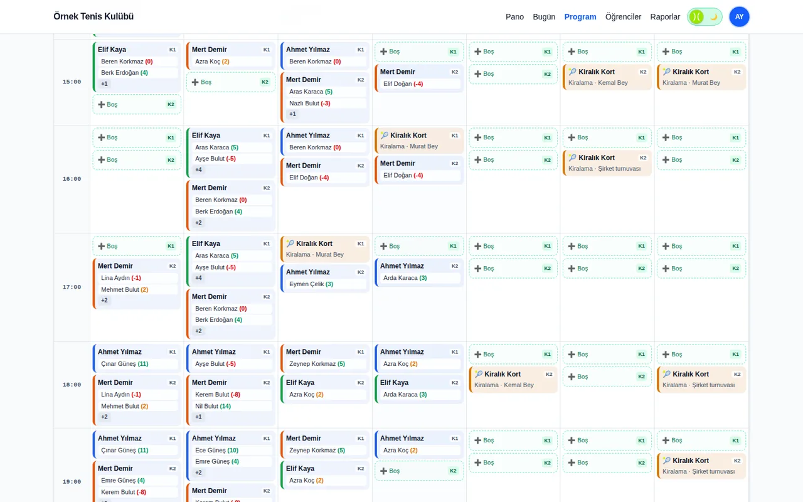Expand +4 in 16:00 Elif Kaya K1 lesson

(x=198, y=170)
